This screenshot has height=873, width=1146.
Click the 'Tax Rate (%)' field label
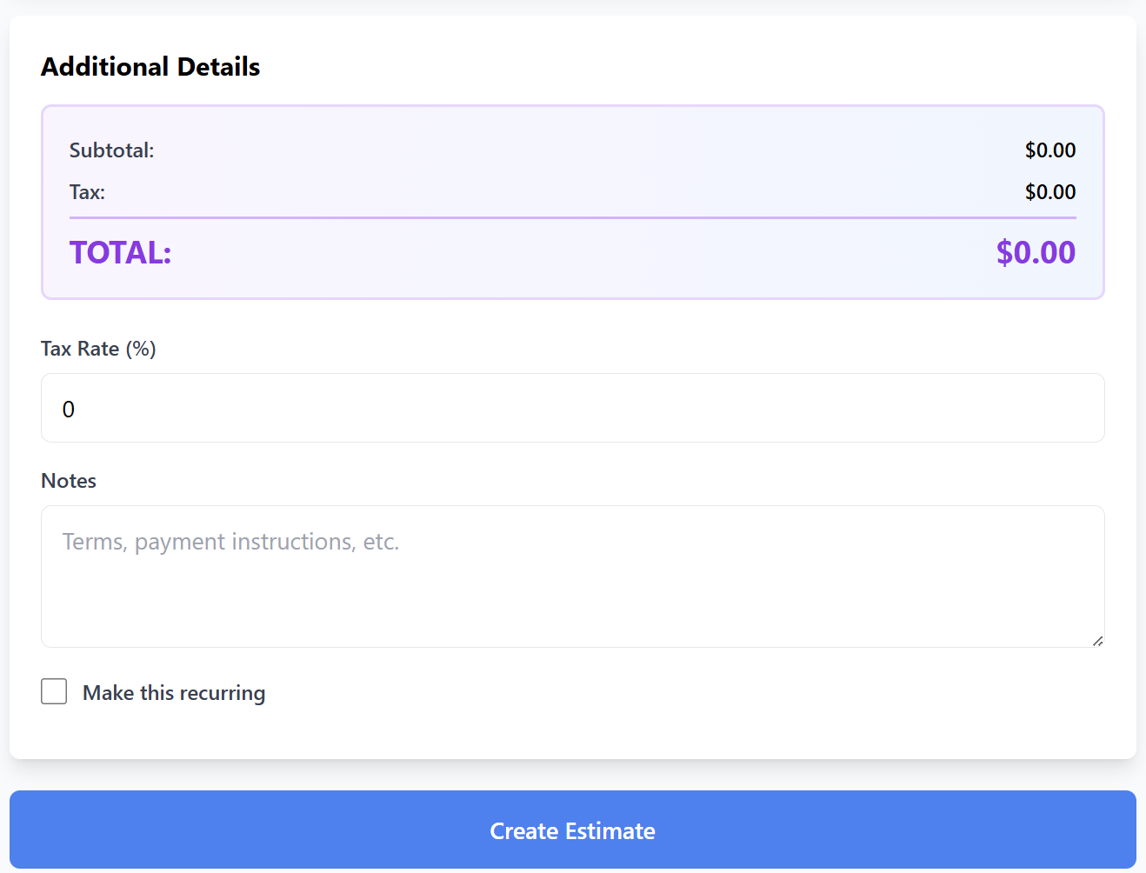(x=98, y=349)
